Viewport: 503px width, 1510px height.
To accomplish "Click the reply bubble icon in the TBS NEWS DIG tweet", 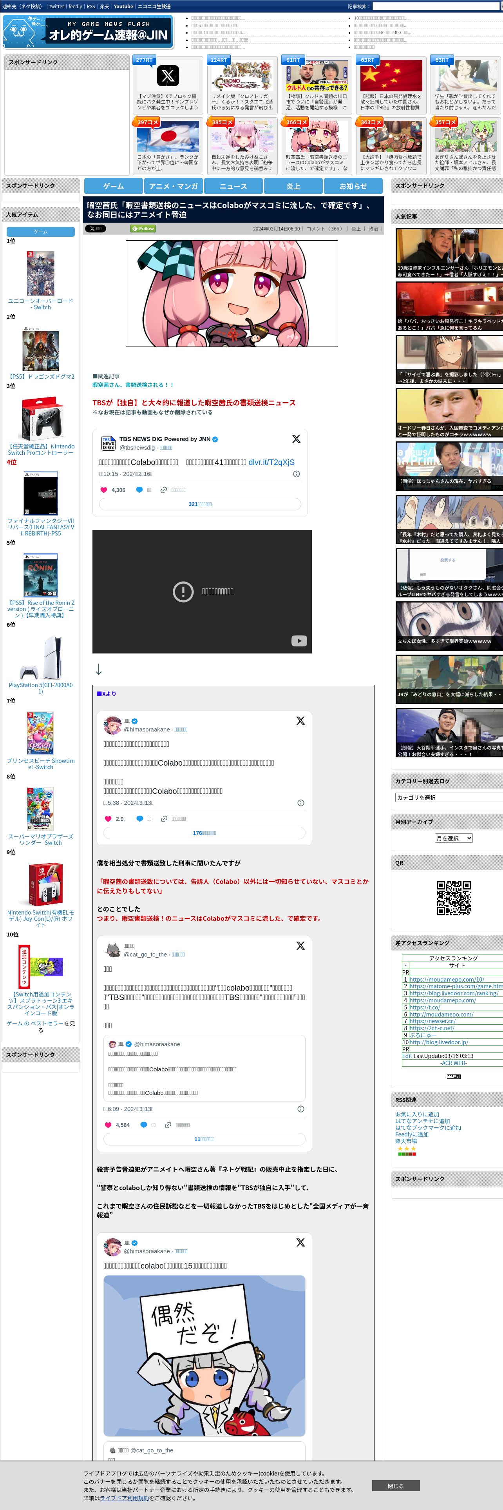I will 139,490.
